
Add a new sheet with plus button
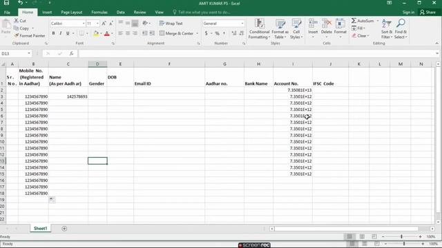[x=64, y=229]
